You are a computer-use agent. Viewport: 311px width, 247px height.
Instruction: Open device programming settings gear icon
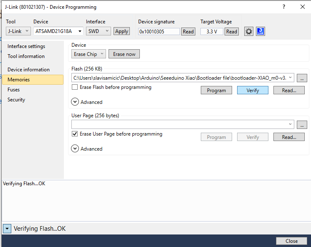tap(248, 32)
